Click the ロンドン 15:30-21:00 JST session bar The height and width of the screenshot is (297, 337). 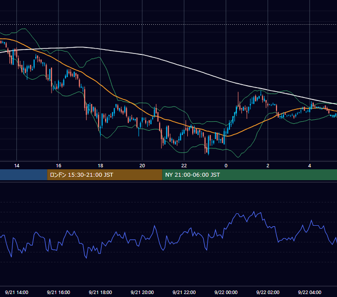click(105, 175)
